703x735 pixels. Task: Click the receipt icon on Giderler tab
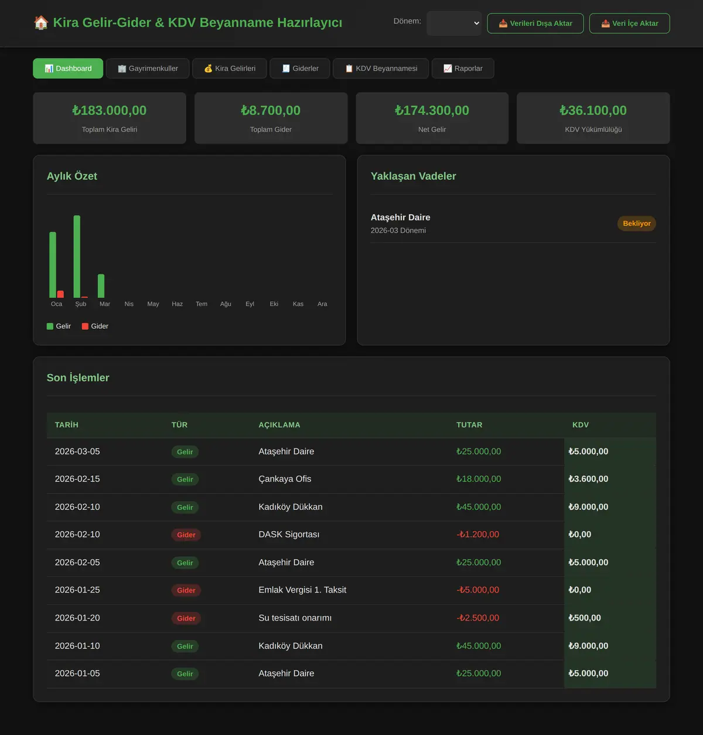pos(286,69)
